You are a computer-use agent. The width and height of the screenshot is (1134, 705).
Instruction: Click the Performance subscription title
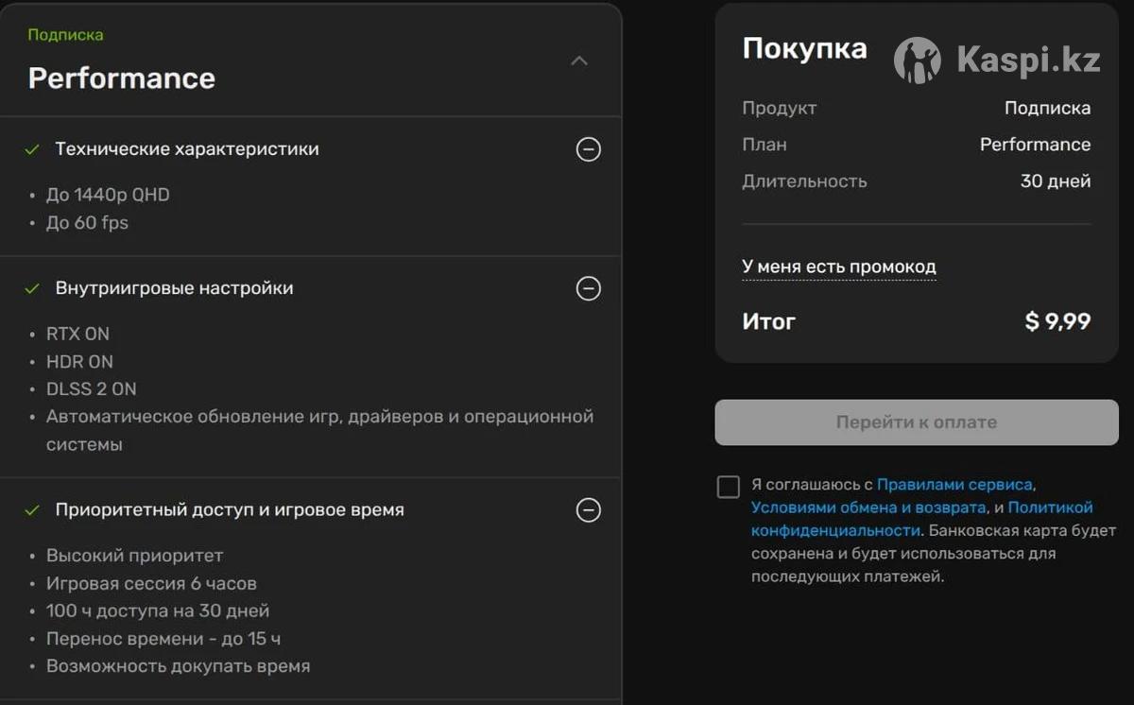(122, 78)
